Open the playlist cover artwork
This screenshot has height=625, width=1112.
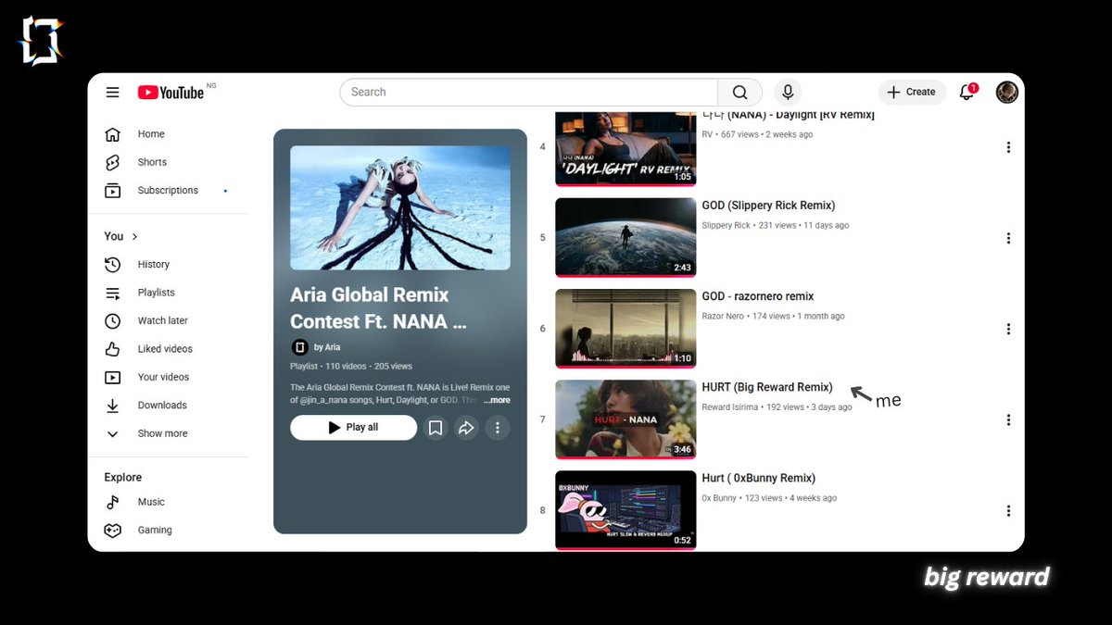(400, 207)
